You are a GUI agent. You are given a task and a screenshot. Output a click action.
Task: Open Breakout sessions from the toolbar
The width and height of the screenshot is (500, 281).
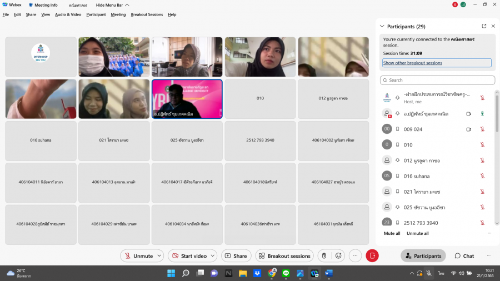284,256
